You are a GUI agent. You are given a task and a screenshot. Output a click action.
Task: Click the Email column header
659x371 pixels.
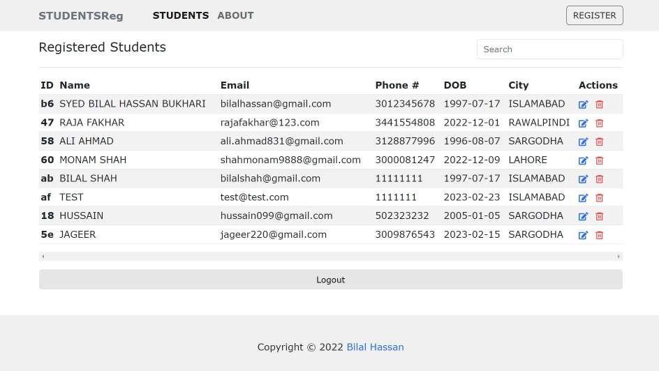(x=235, y=85)
